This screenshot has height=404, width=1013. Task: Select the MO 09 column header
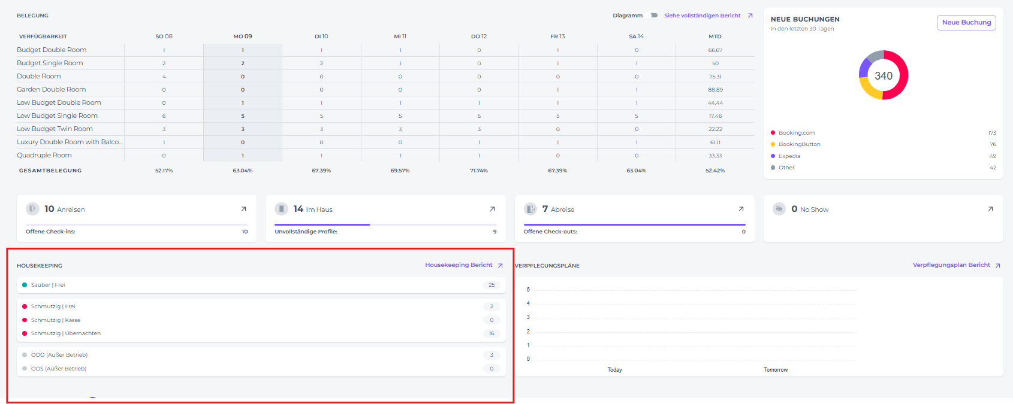click(243, 37)
